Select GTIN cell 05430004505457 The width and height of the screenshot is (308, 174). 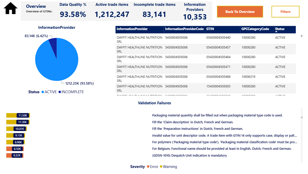[218, 47]
